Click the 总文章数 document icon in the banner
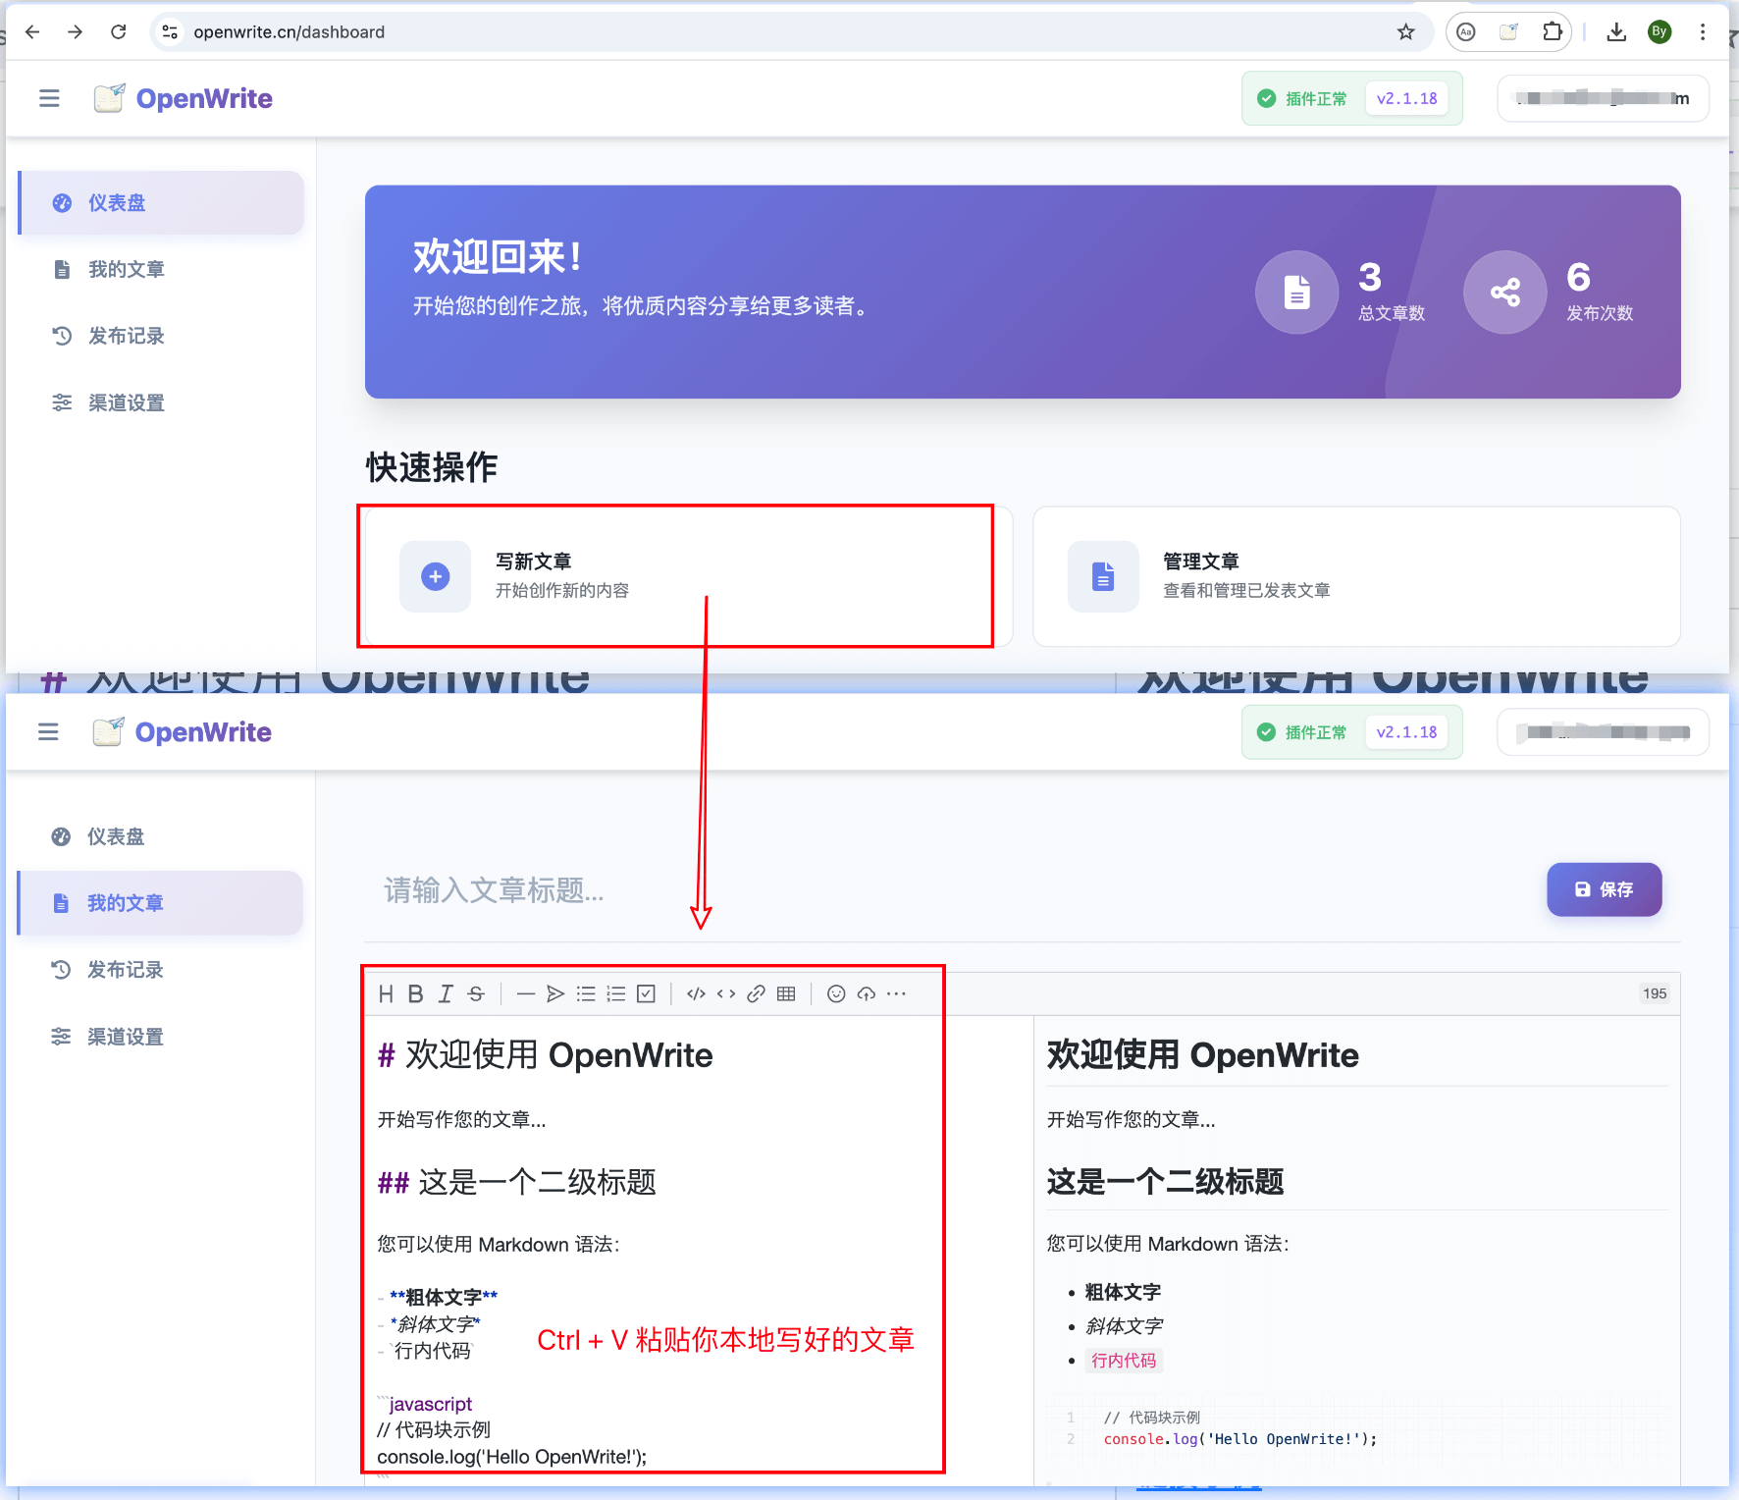1739x1500 pixels. tap(1297, 293)
